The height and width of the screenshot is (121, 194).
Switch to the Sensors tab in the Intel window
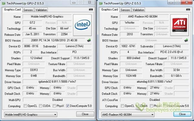[28, 10]
